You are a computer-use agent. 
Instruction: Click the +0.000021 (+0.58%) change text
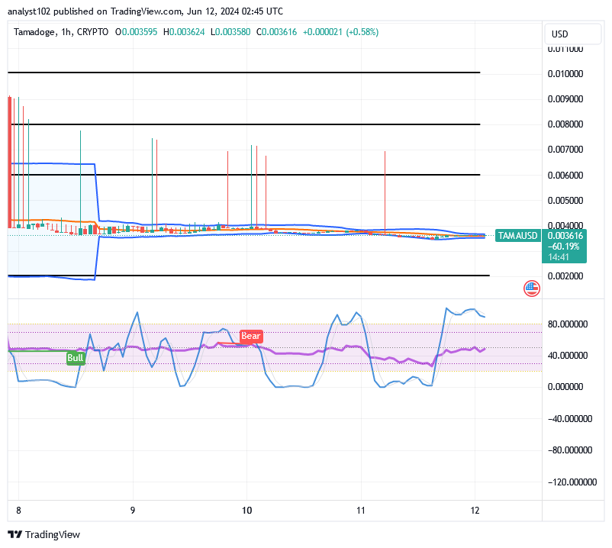341,32
